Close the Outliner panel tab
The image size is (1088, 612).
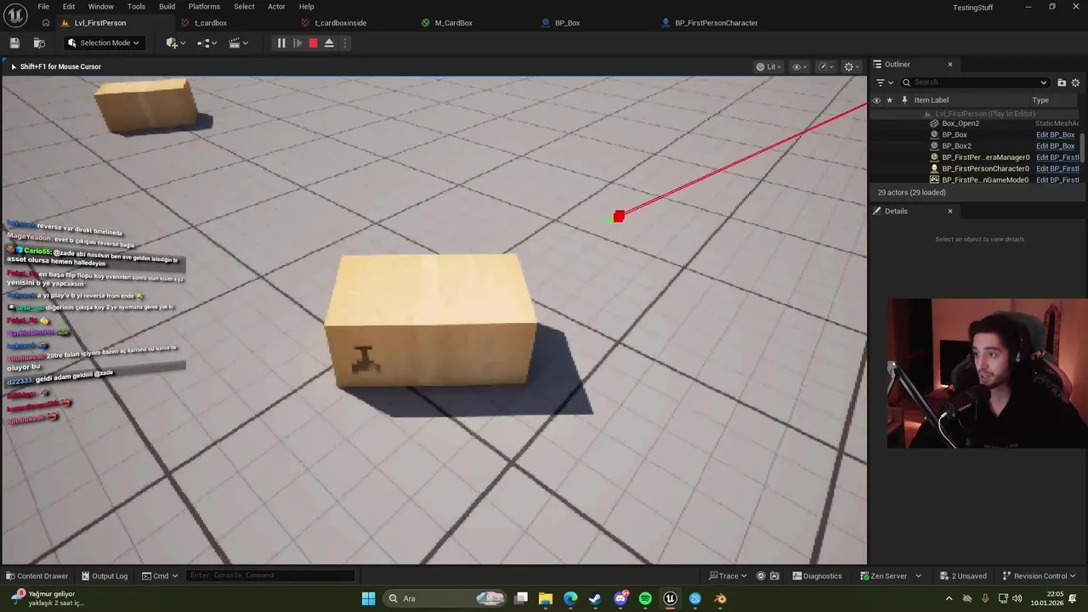(950, 65)
